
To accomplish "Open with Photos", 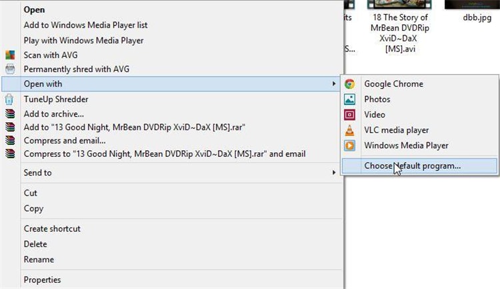I will pyautogui.click(x=377, y=99).
